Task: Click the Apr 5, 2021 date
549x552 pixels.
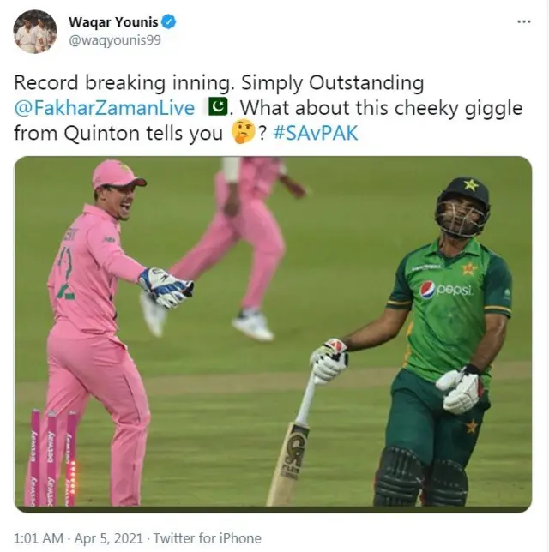Action: [109, 538]
